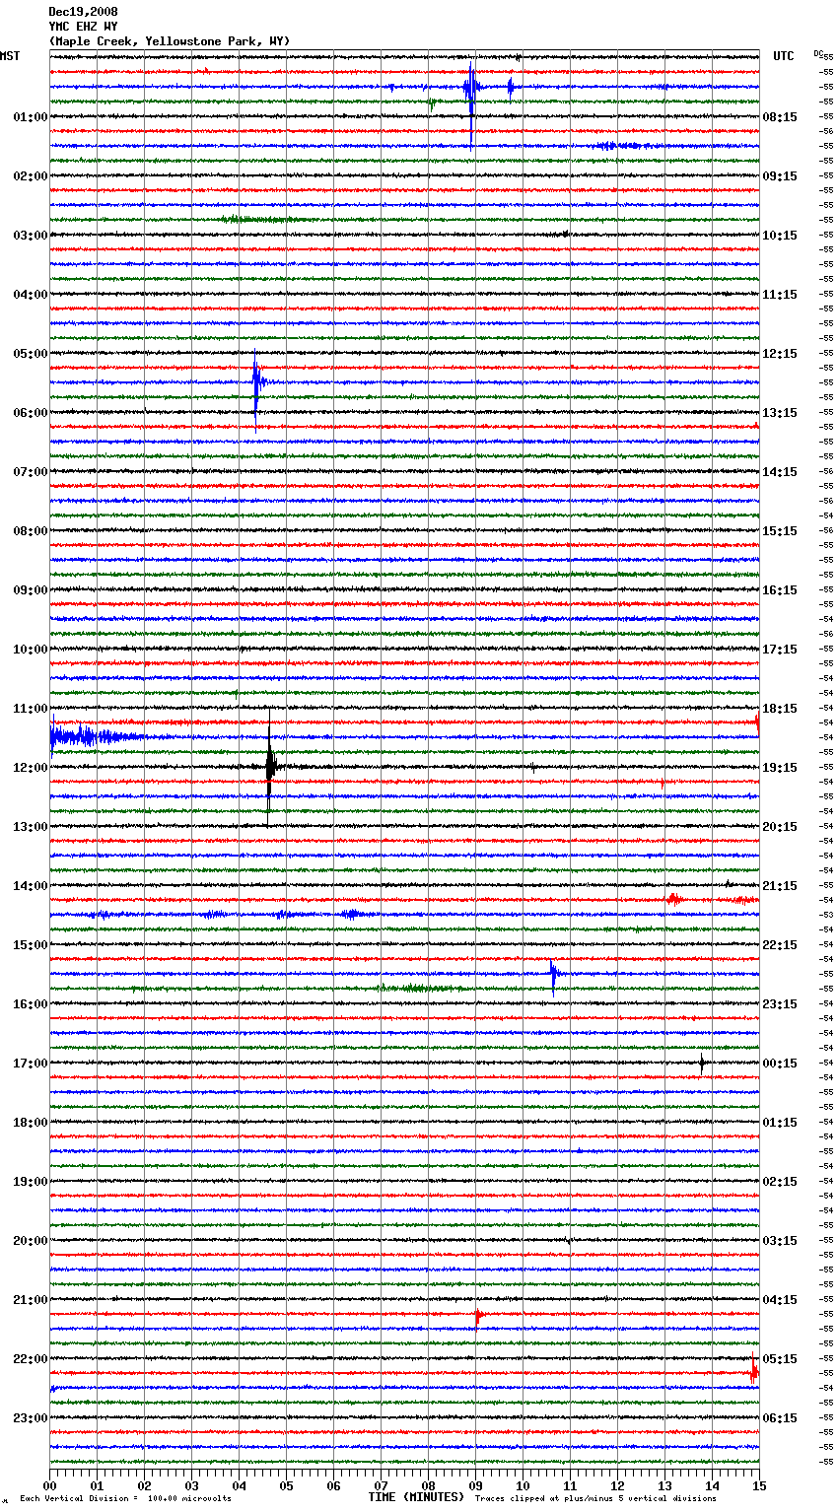
Task: Select minute axis tick label 13
Action: (x=664, y=1484)
